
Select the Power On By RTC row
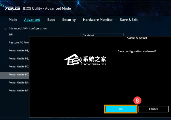click(15, 91)
